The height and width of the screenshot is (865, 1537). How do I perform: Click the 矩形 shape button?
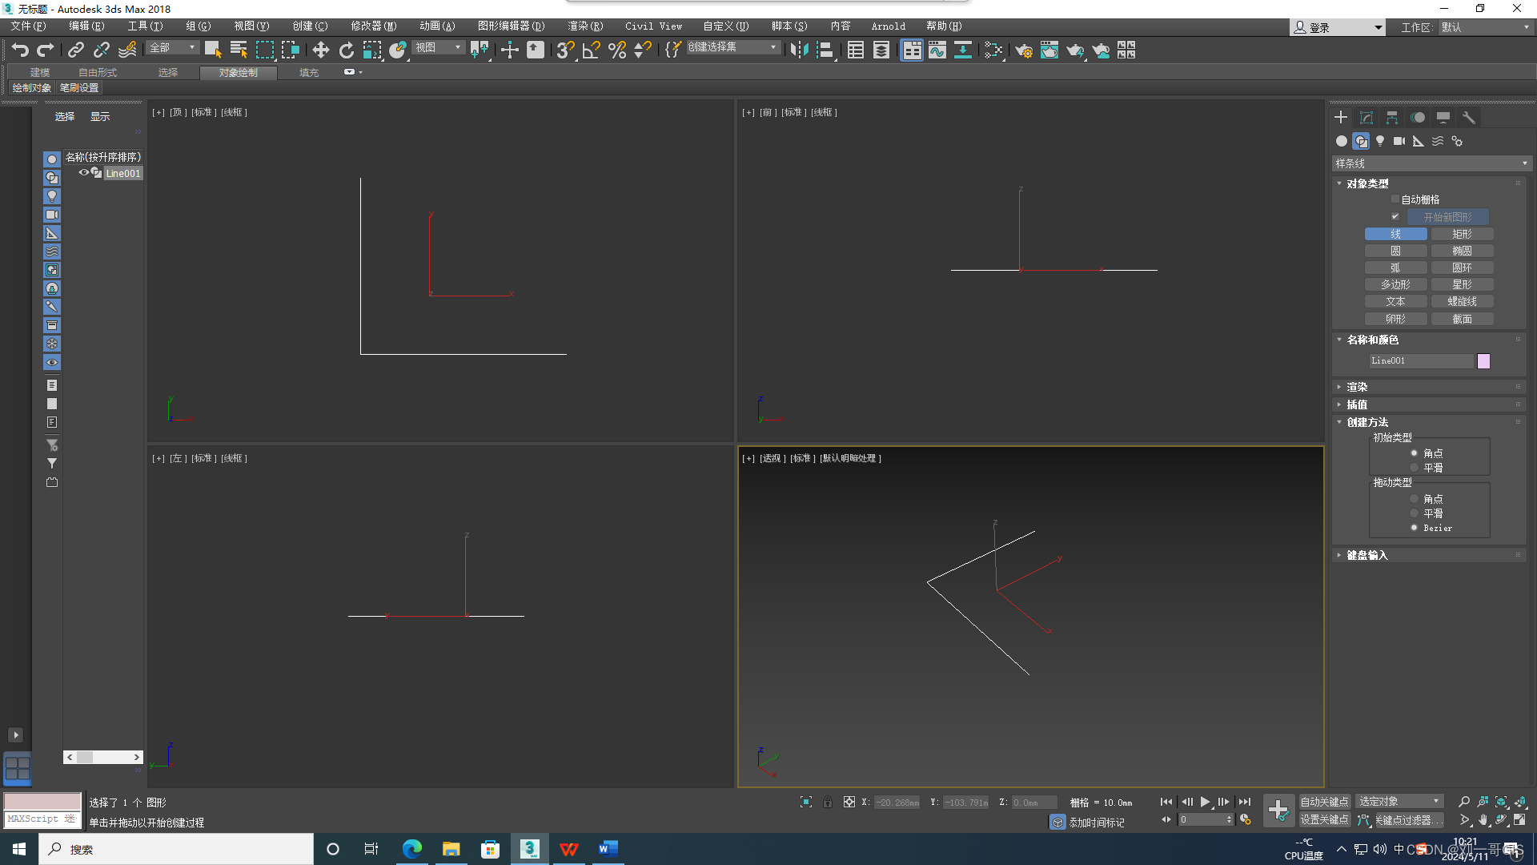[1462, 234]
